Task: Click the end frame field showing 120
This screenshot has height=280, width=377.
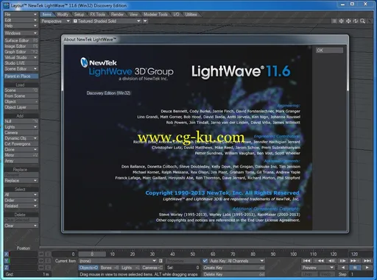Action: pos(361,254)
